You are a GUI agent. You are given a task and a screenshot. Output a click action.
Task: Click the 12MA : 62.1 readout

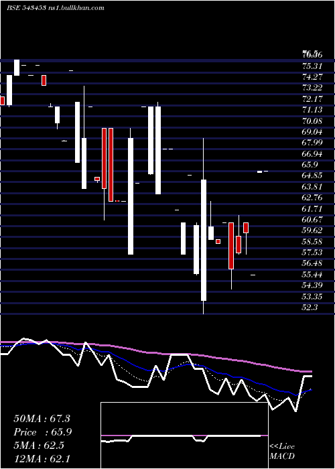click(x=42, y=458)
